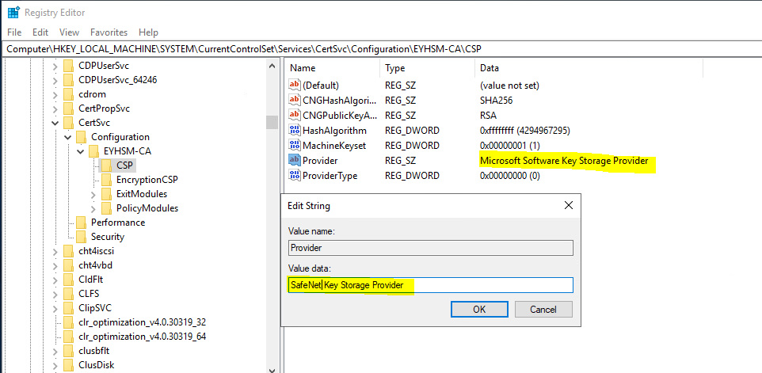Screen dimensions: 762x373
Task: Click the '0xffffffff (4294967295)' data value
Action: click(x=524, y=130)
